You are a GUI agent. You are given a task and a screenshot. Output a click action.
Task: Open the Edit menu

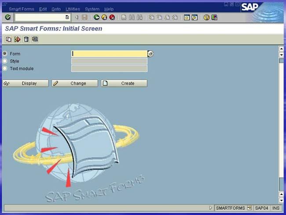43,9
